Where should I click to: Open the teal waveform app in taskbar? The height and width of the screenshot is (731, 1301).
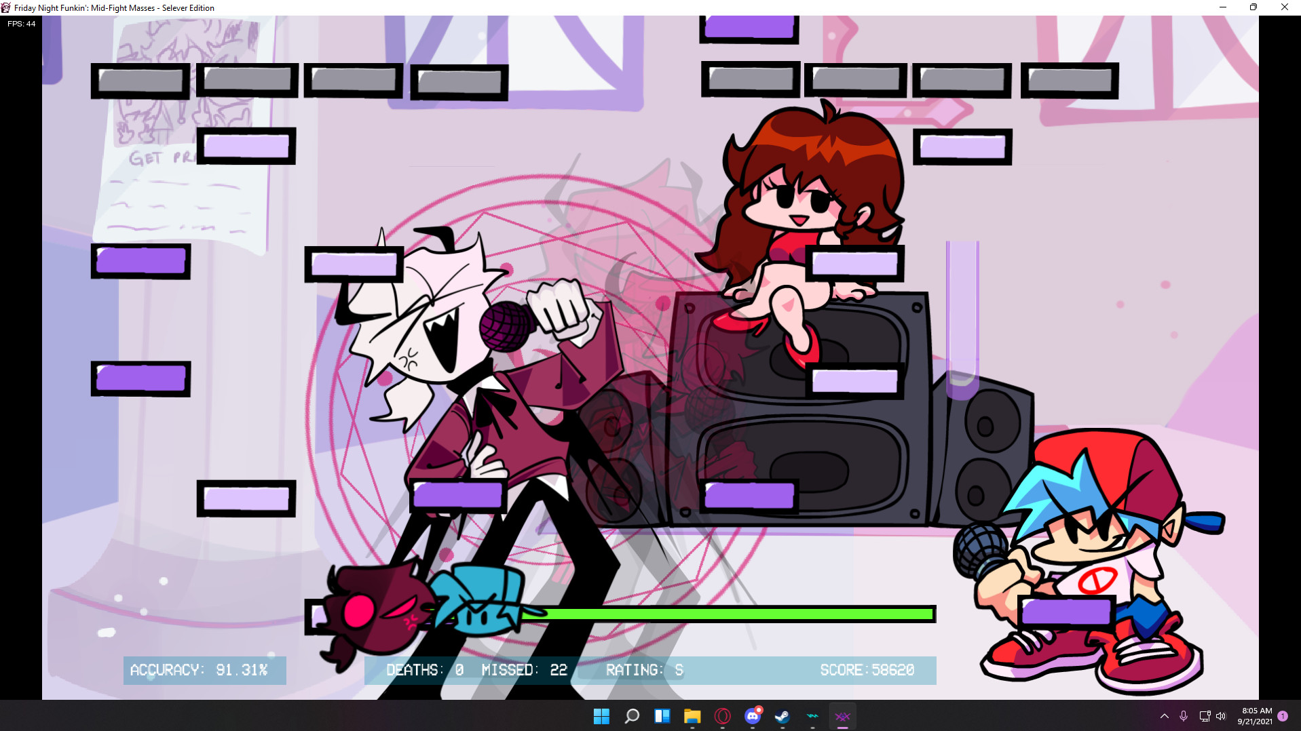tap(812, 716)
